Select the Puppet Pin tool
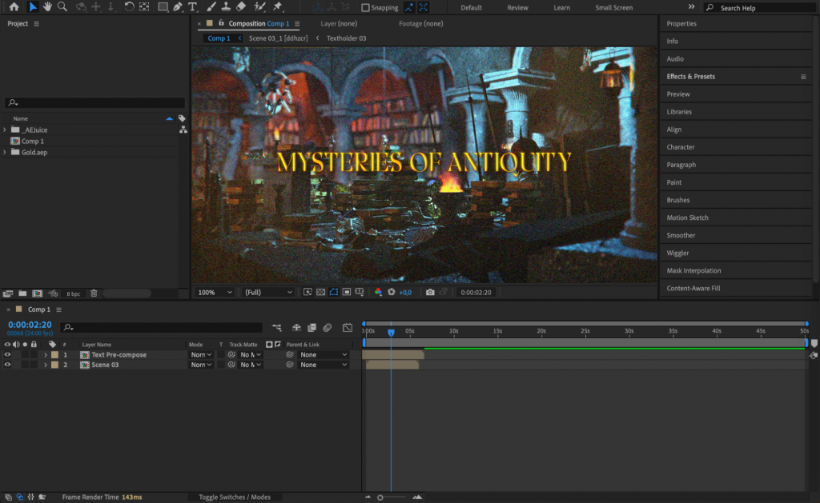This screenshot has width=820, height=503. point(276,7)
